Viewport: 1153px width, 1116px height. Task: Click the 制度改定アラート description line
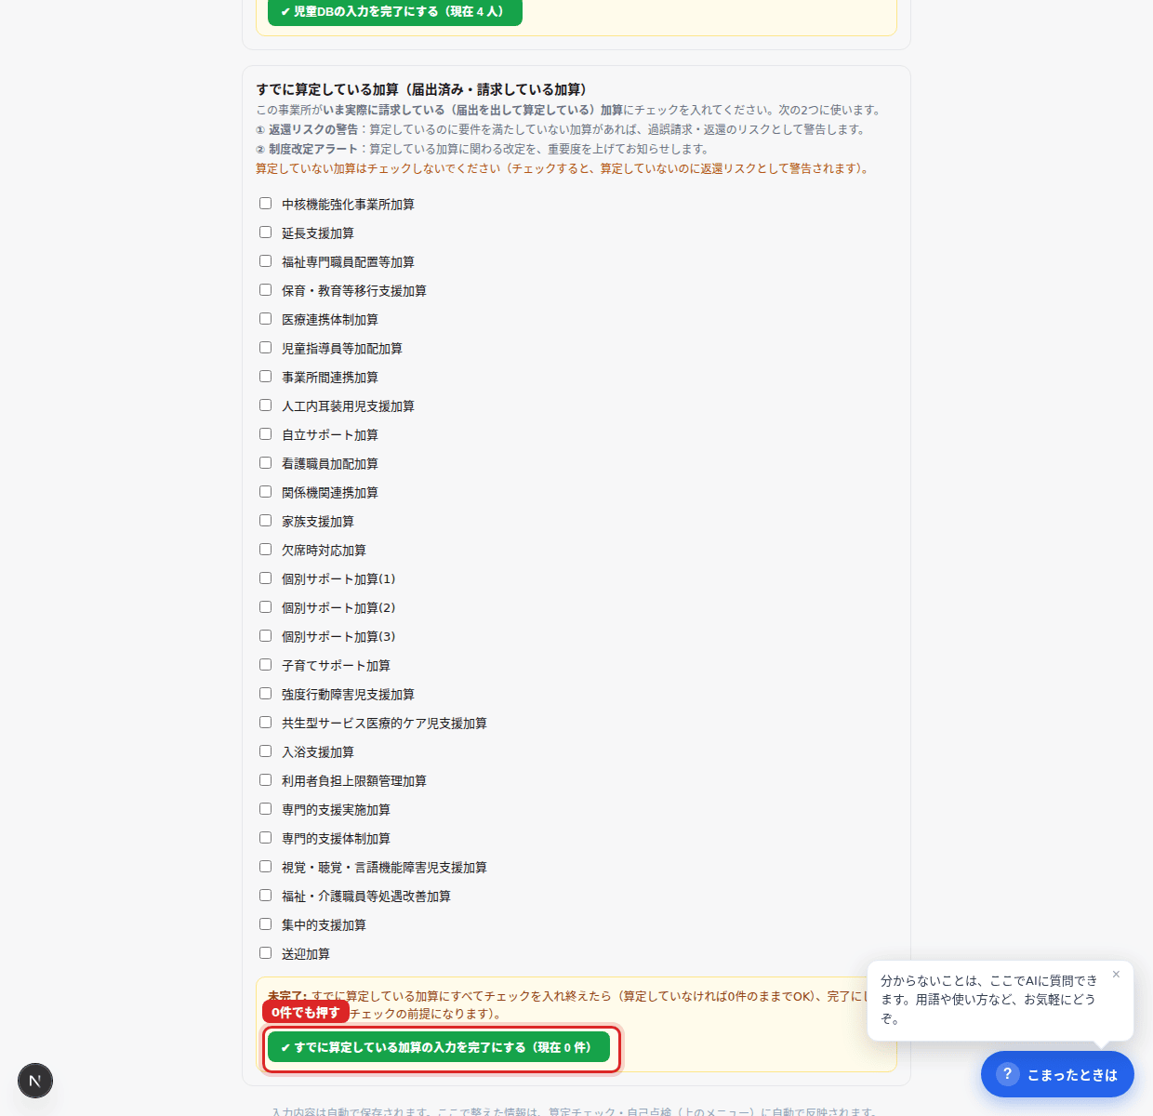pyautogui.click(x=484, y=149)
